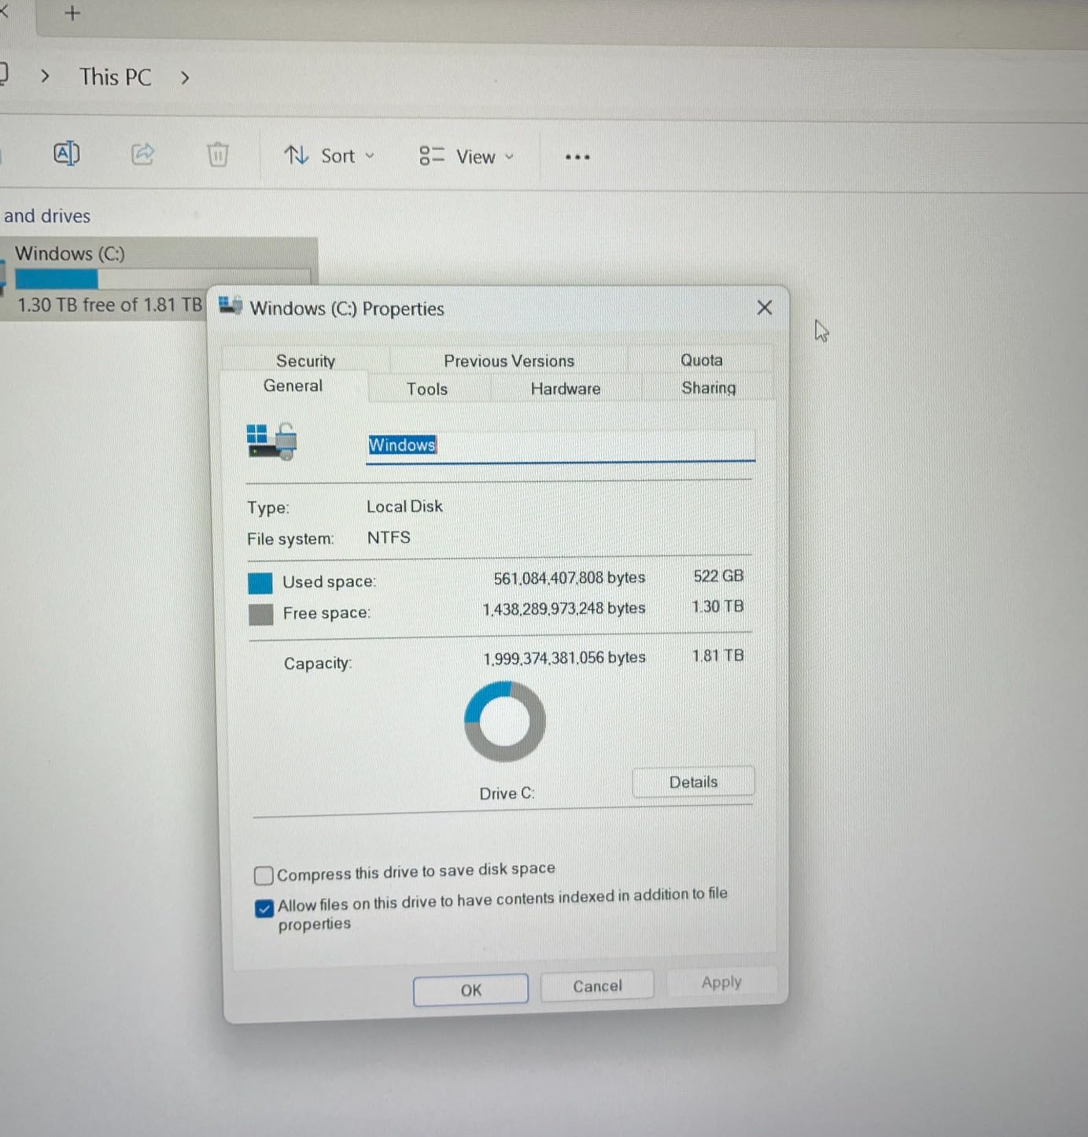Switch to the Security tab
1088x1137 pixels.
coord(305,360)
